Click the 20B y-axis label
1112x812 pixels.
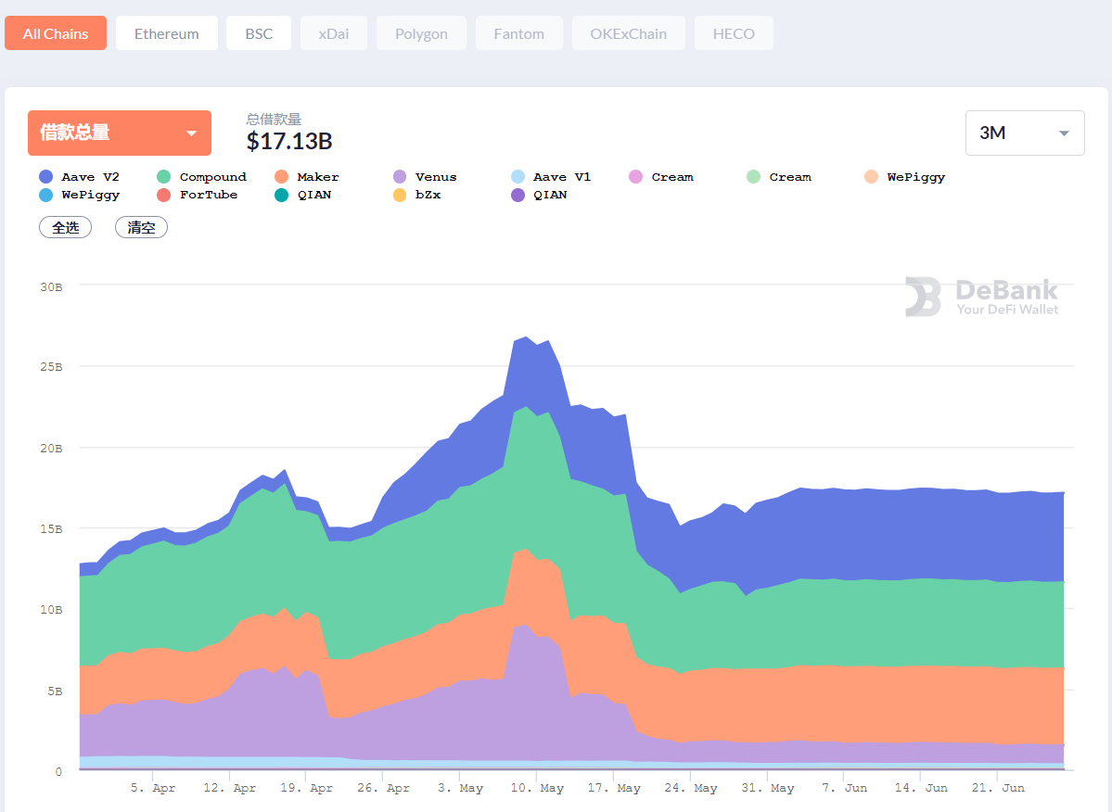click(x=51, y=448)
